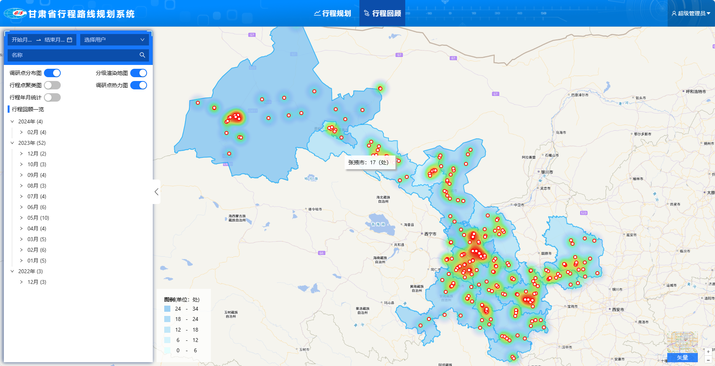Screen dimensions: 715x366
Task: Switch to 行程规划 tab
Action: coord(332,13)
